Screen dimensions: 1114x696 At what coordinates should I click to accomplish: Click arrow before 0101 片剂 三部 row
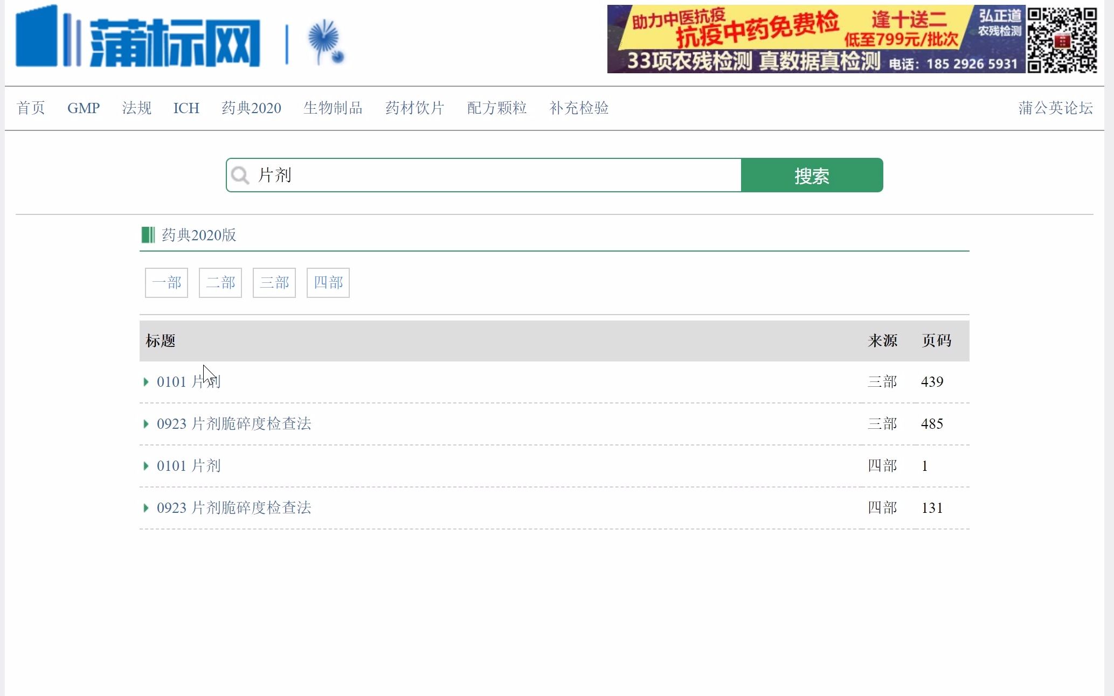click(146, 382)
